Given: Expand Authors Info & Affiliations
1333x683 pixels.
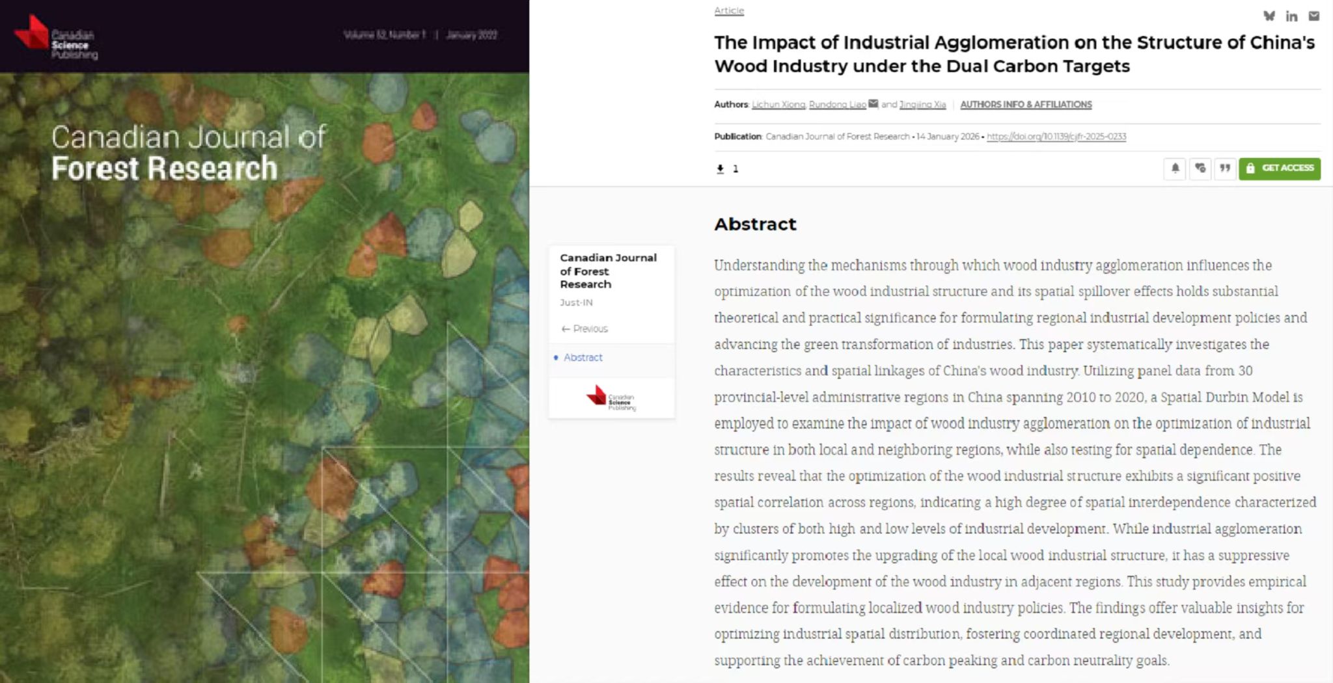Looking at the screenshot, I should click(x=1026, y=105).
